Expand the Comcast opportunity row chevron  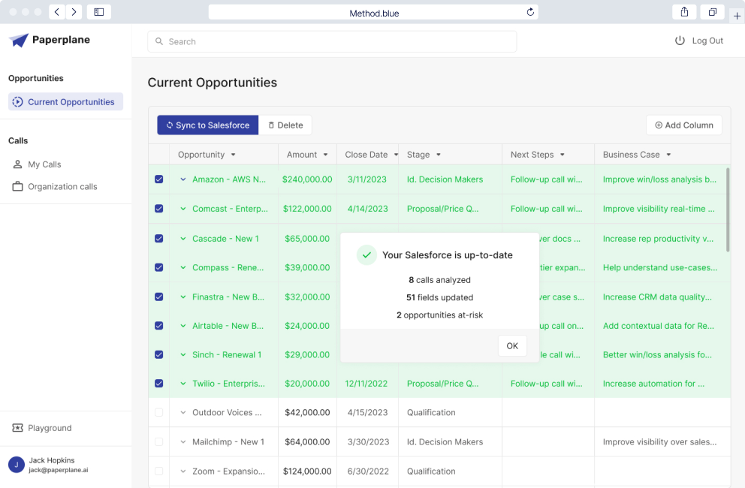pyautogui.click(x=182, y=209)
